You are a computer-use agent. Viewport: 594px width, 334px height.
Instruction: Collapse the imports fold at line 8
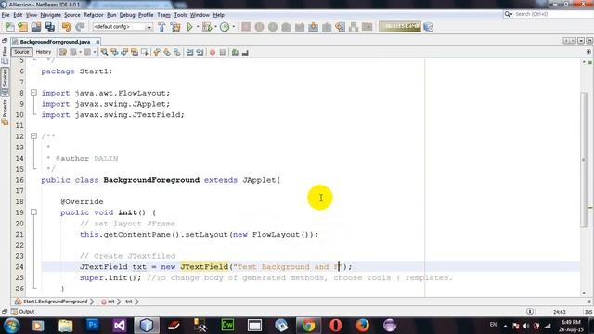(x=33, y=93)
